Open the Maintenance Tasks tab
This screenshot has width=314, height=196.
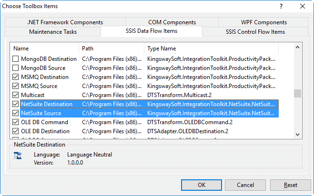(x=53, y=32)
